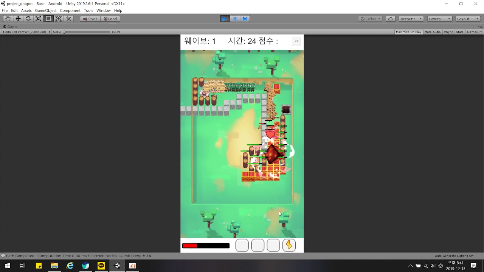This screenshot has height=272, width=484.
Task: Toggle Local handle rotation
Action: pos(110,19)
